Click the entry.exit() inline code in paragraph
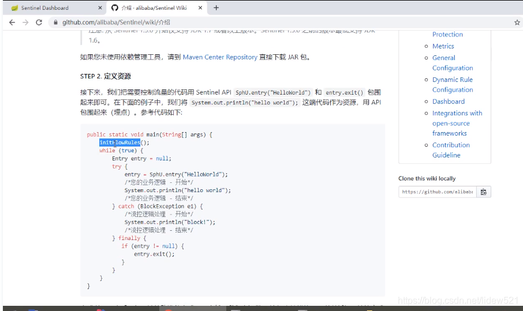The height and width of the screenshot is (311, 523). [344, 92]
